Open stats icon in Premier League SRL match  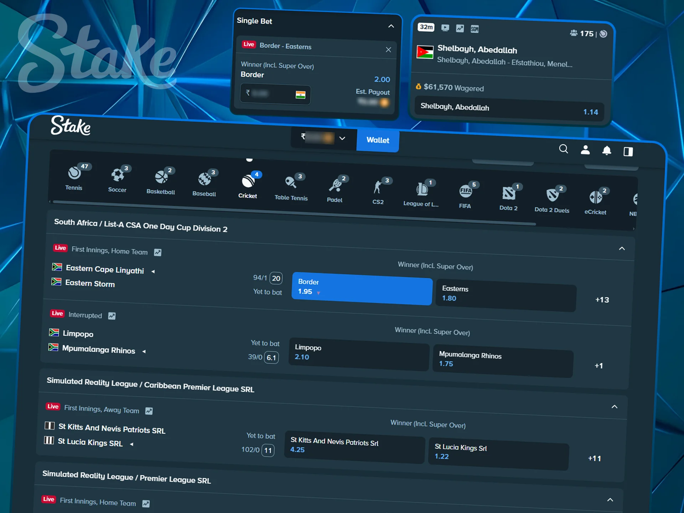146,503
